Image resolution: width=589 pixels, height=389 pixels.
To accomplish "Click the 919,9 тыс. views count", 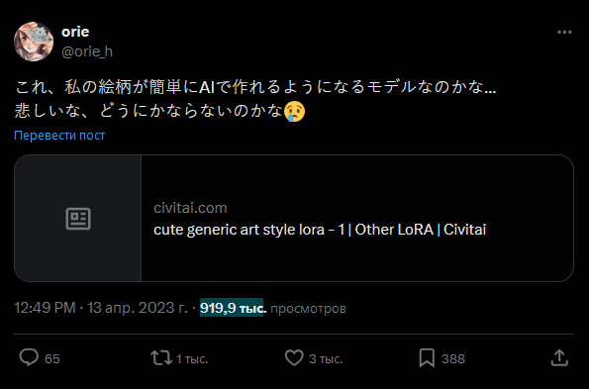I will 232,308.
